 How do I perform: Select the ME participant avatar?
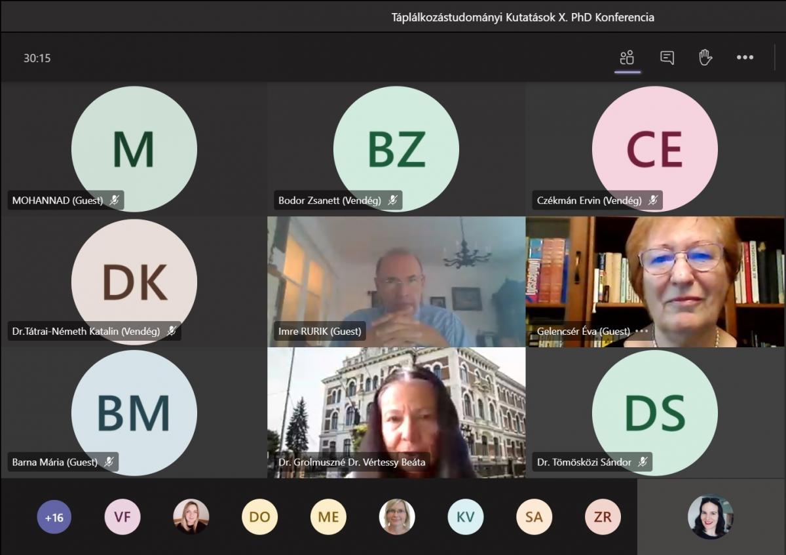[328, 518]
